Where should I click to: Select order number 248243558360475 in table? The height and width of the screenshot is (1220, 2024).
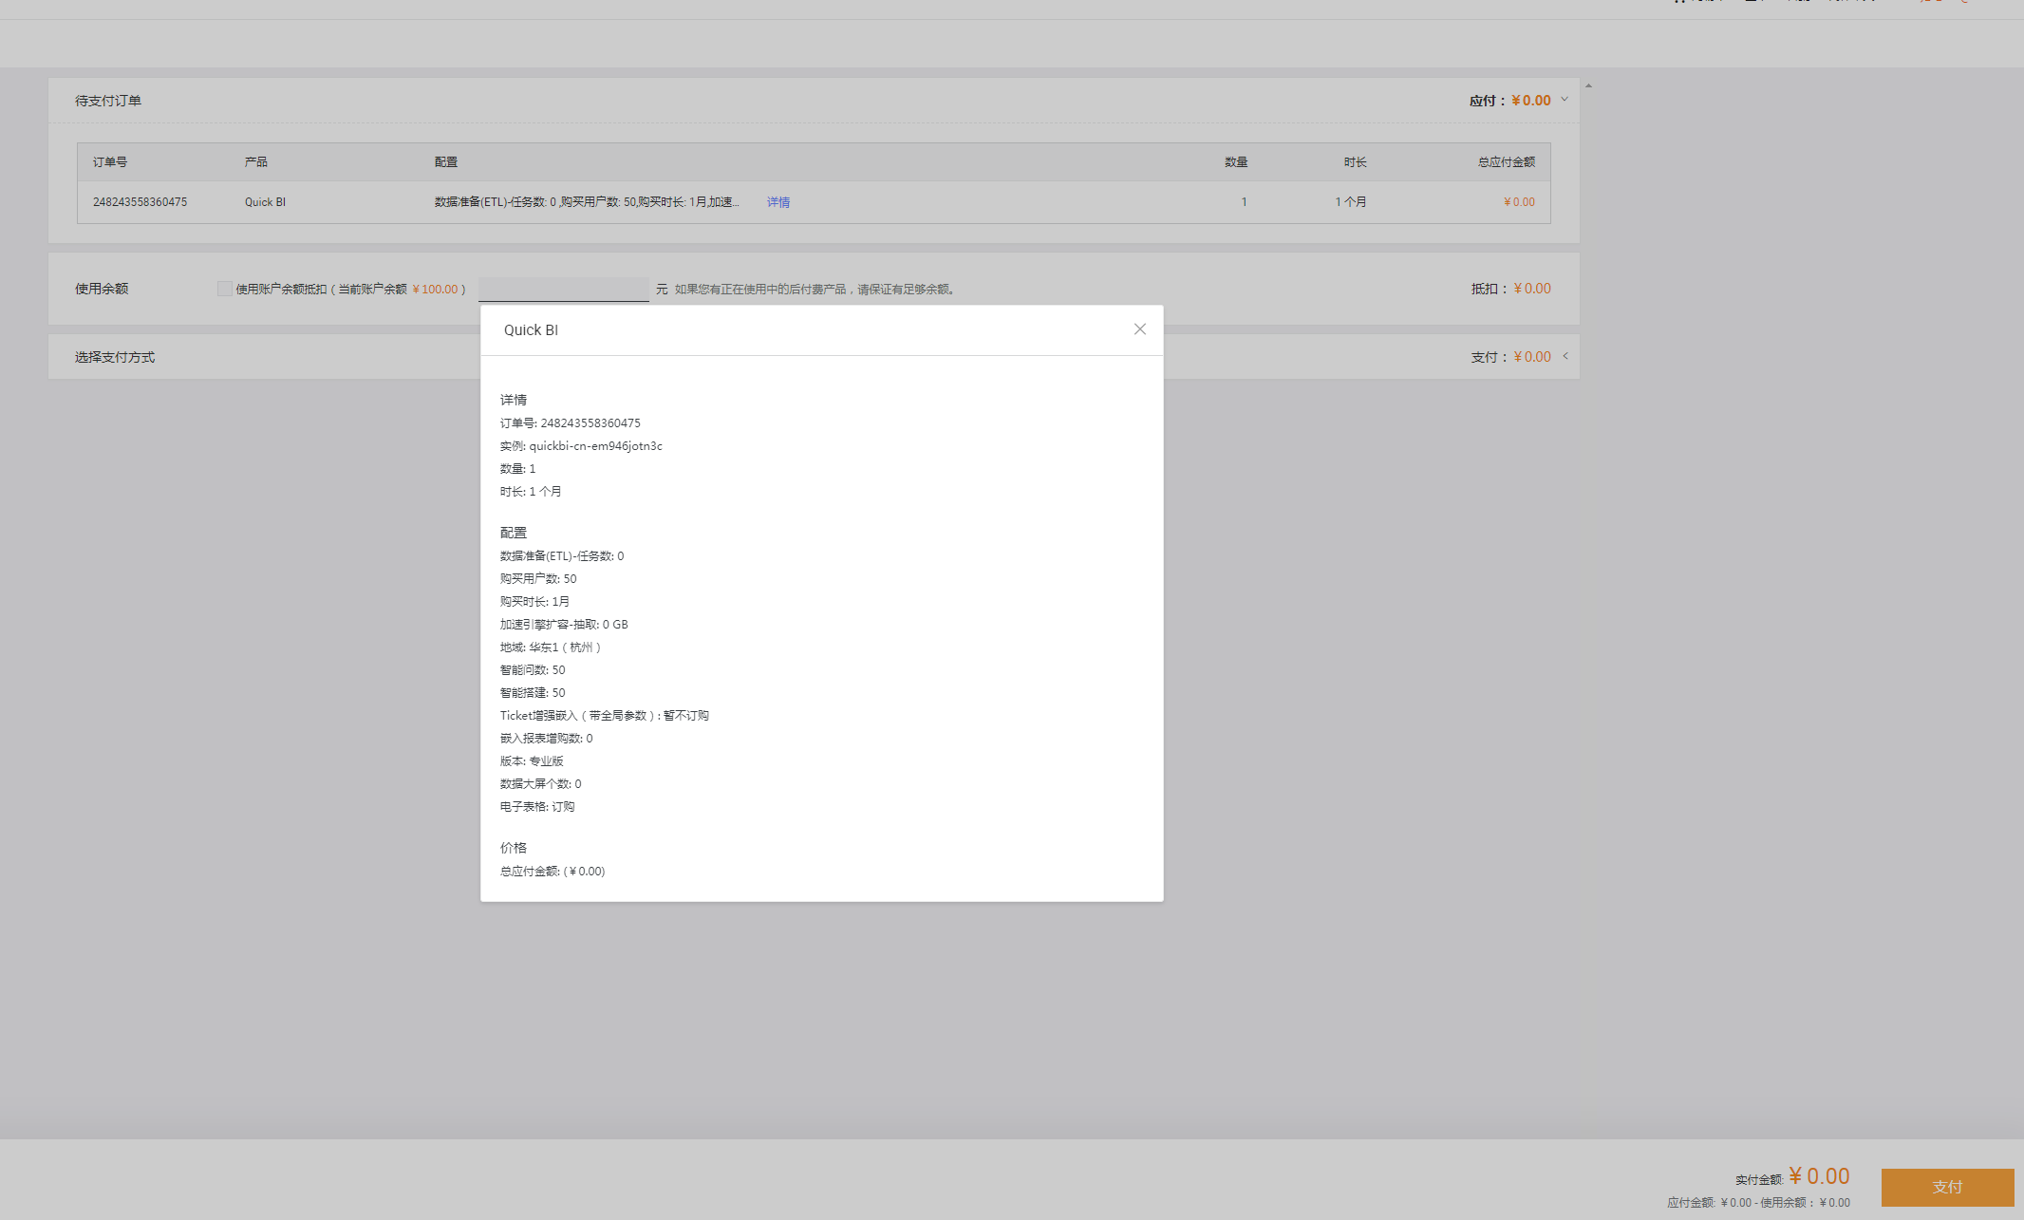point(140,202)
